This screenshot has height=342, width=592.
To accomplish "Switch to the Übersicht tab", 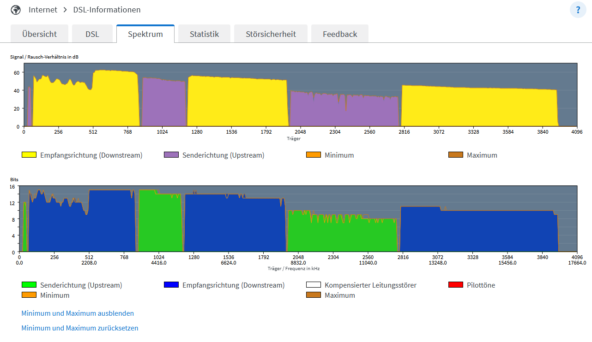I will [39, 34].
